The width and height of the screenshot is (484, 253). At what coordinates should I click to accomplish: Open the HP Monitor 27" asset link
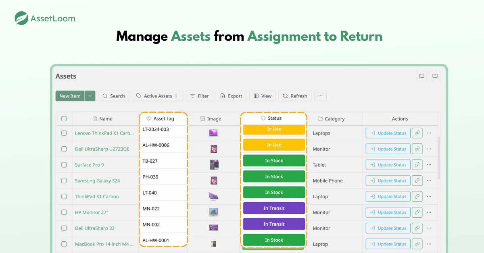pos(92,212)
